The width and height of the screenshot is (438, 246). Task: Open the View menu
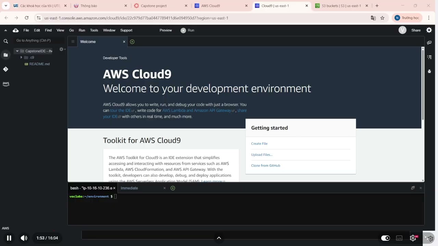[x=60, y=30]
